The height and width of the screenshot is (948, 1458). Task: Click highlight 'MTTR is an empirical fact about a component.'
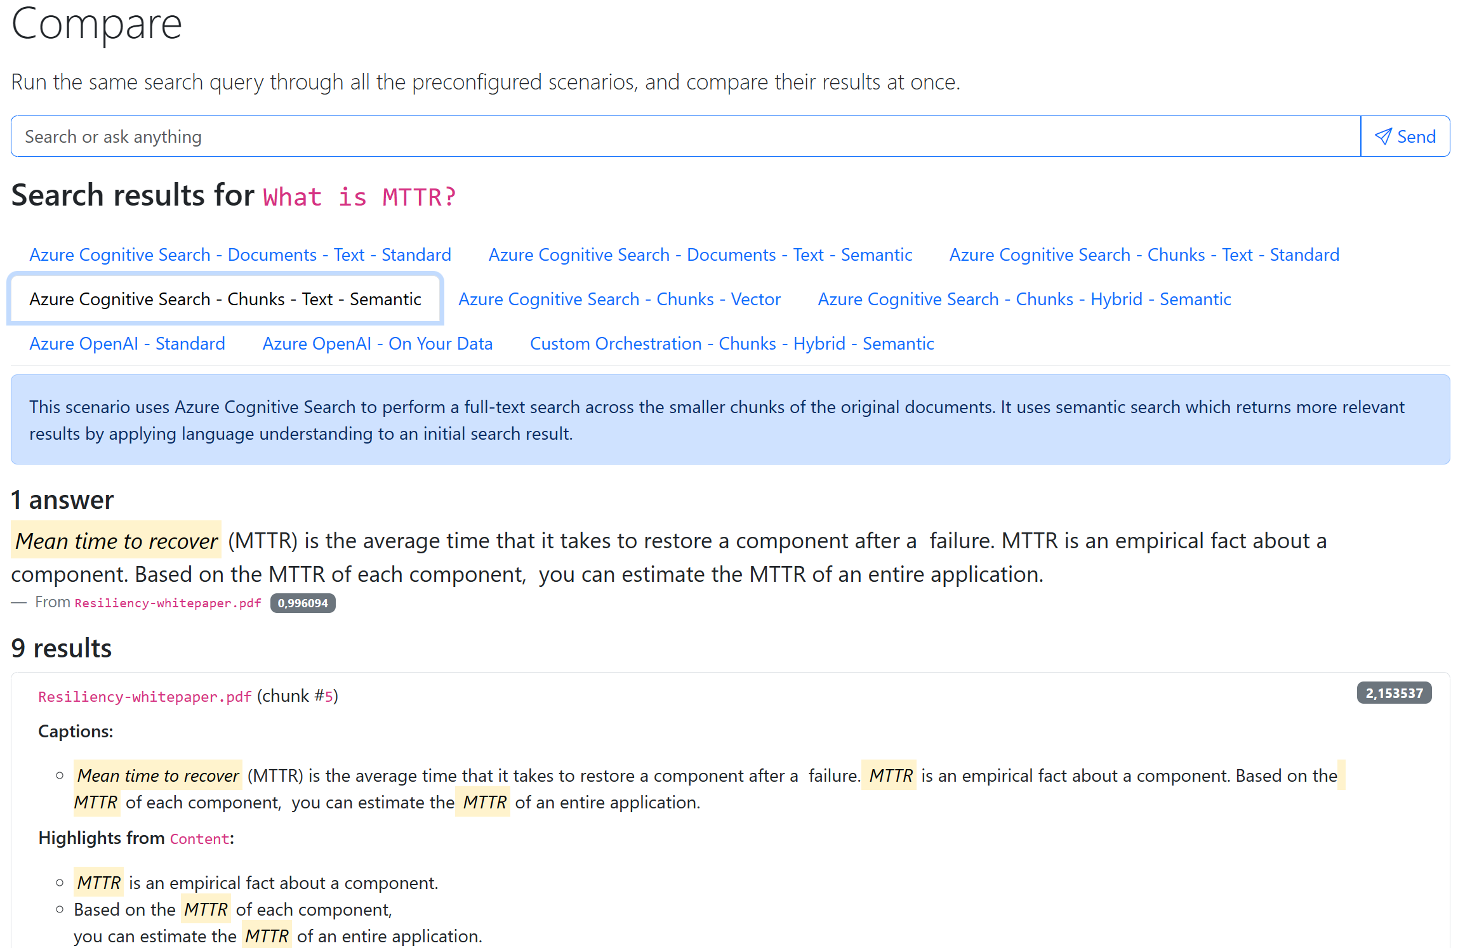(x=256, y=883)
